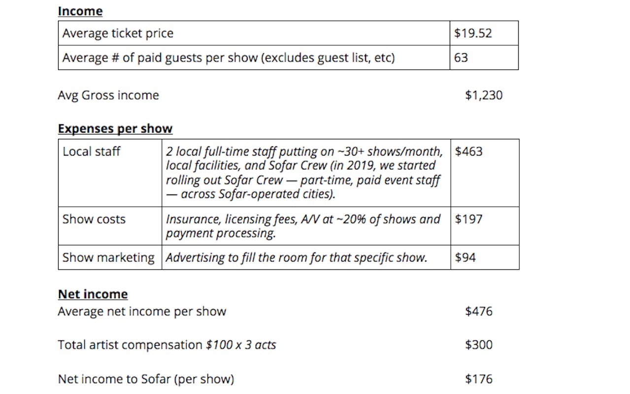Click the Total artist compensation line
The width and height of the screenshot is (630, 394).
tap(167, 345)
